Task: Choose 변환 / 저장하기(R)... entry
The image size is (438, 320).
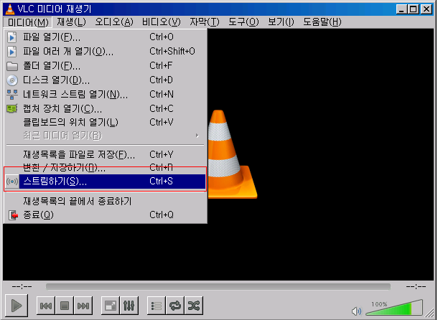Action: [x=106, y=168]
